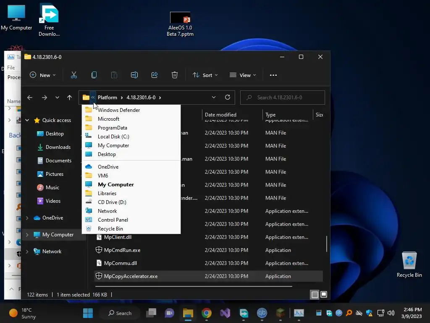Viewport: 430px width, 323px height.
Task: Open Downloads in Quick access
Action: coord(54,147)
